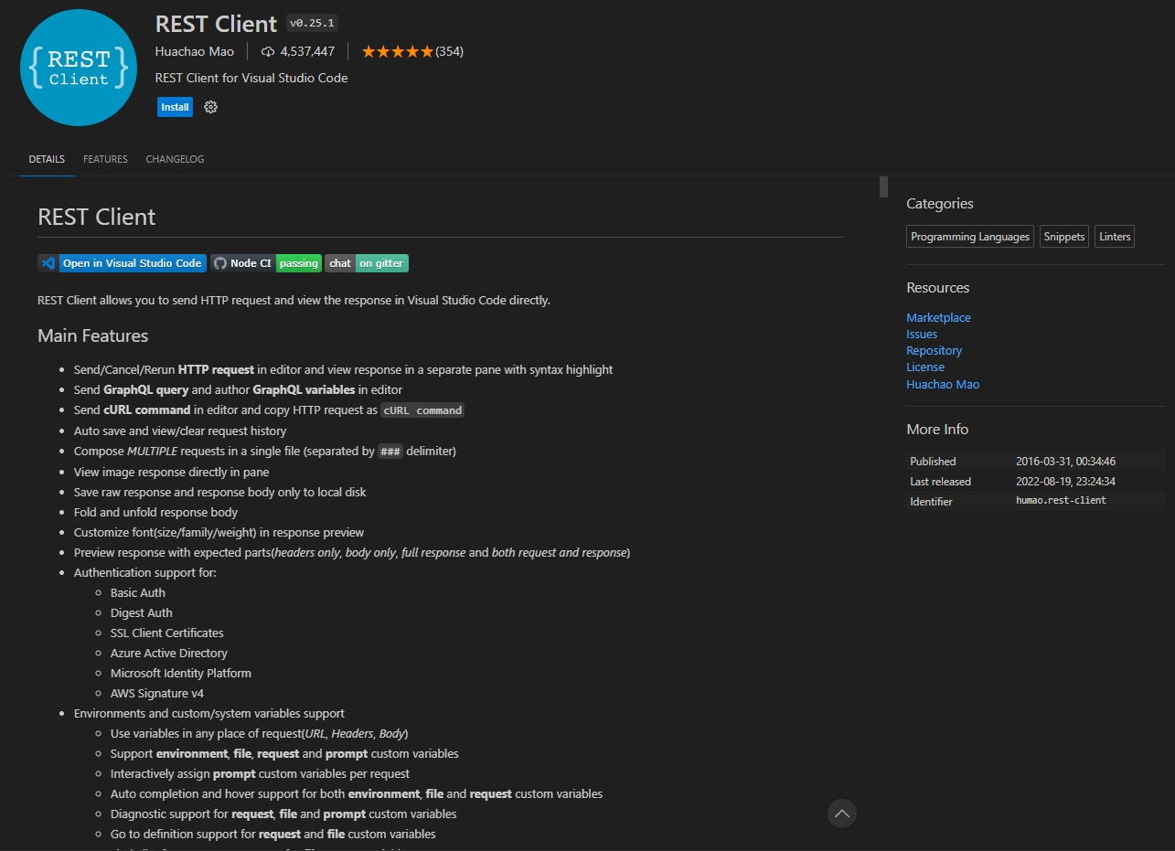Image resolution: width=1175 pixels, height=851 pixels.
Task: Open the Changelog tab
Action: click(x=175, y=159)
